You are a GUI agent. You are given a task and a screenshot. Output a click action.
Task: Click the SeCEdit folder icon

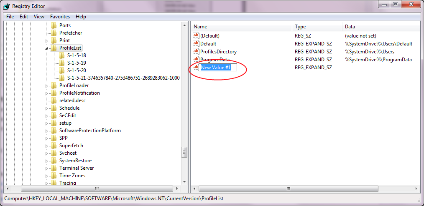pyautogui.click(x=54, y=116)
